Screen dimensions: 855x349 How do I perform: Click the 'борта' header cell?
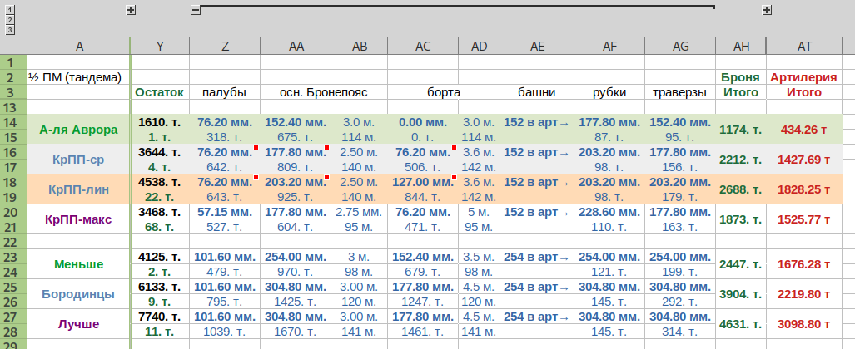tap(444, 92)
